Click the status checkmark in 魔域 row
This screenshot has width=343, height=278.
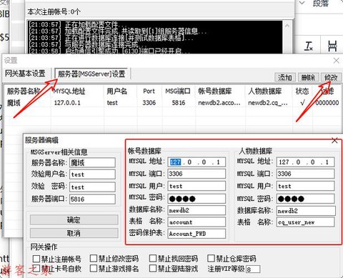pos(302,103)
